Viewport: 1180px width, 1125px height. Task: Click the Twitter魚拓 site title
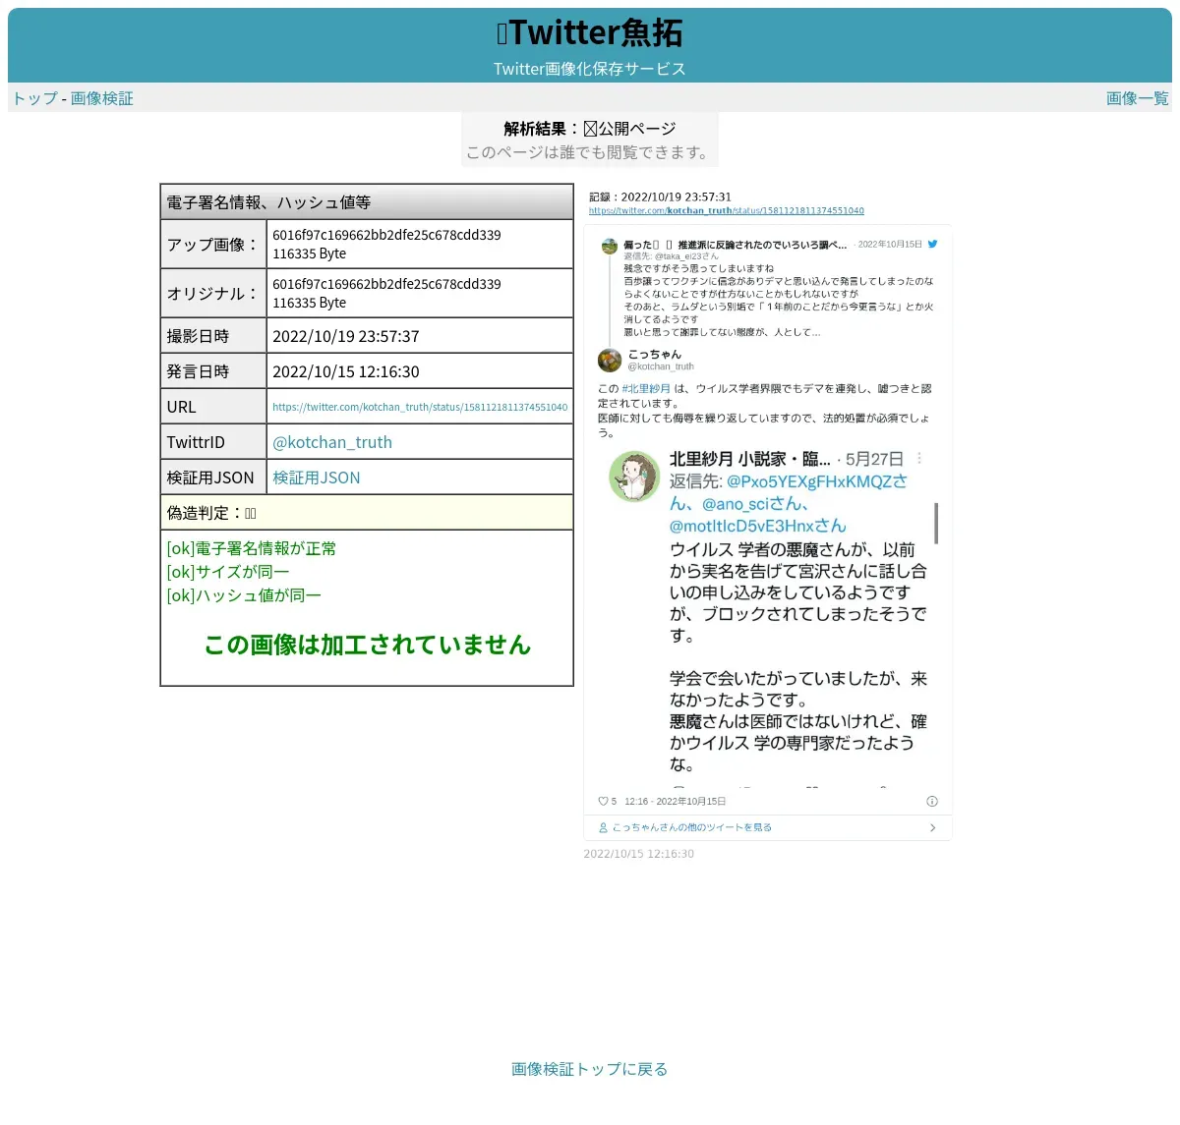click(590, 32)
